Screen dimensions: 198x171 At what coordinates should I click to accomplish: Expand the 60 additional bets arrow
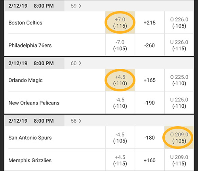80,63
